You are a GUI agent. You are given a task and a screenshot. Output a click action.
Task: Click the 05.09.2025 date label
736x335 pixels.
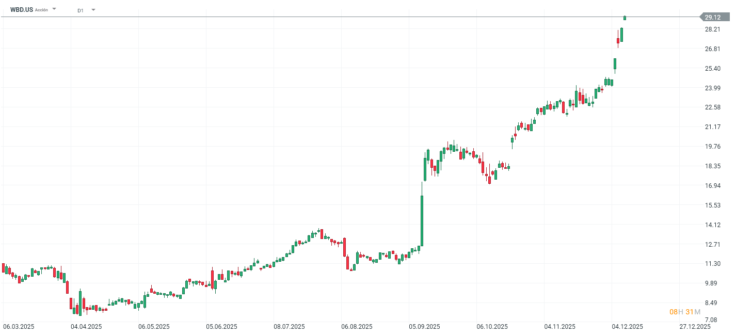(x=424, y=327)
